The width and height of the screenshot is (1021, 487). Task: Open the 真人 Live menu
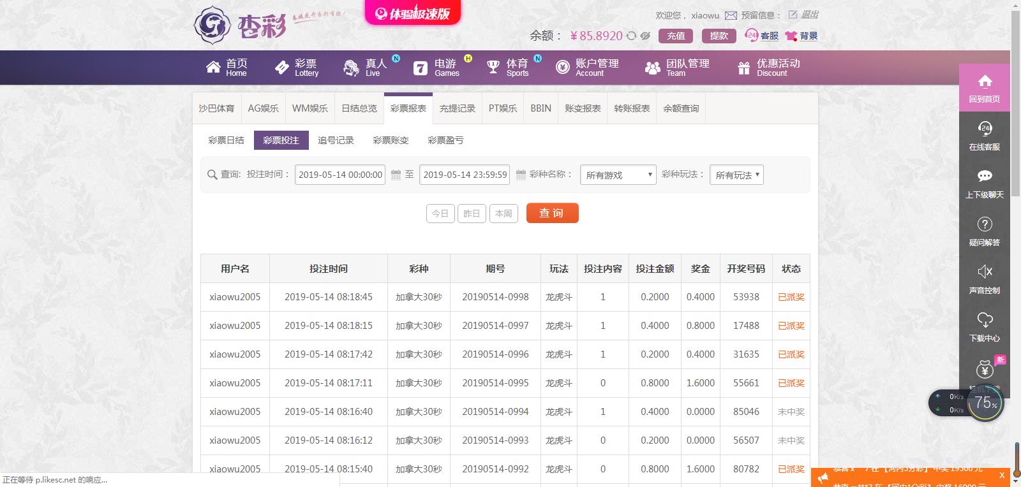click(366, 67)
